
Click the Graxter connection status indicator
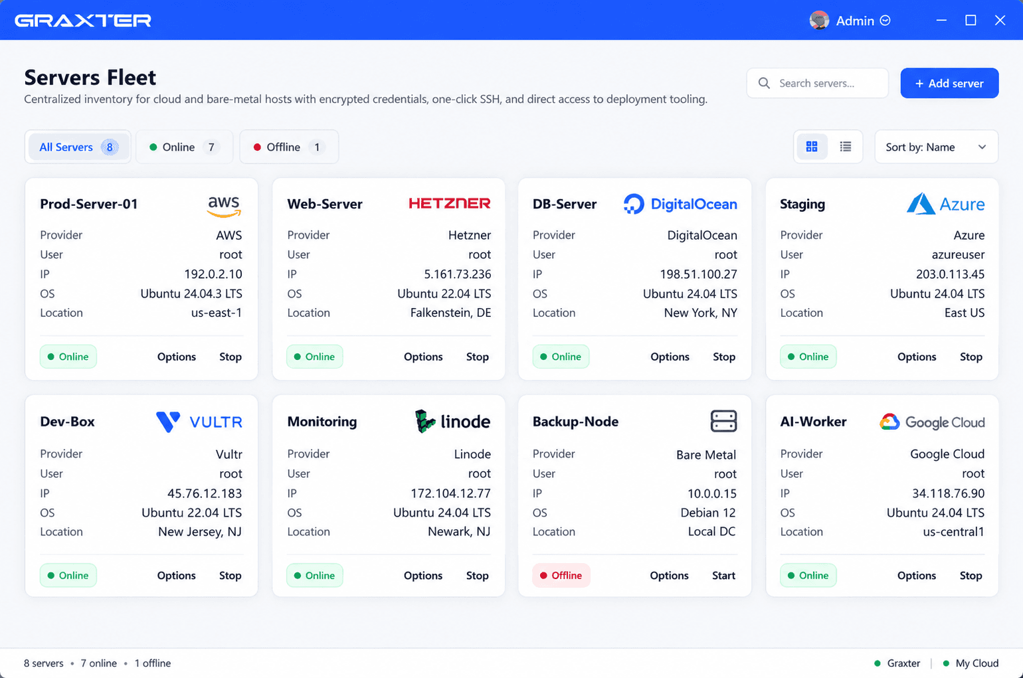[897, 663]
